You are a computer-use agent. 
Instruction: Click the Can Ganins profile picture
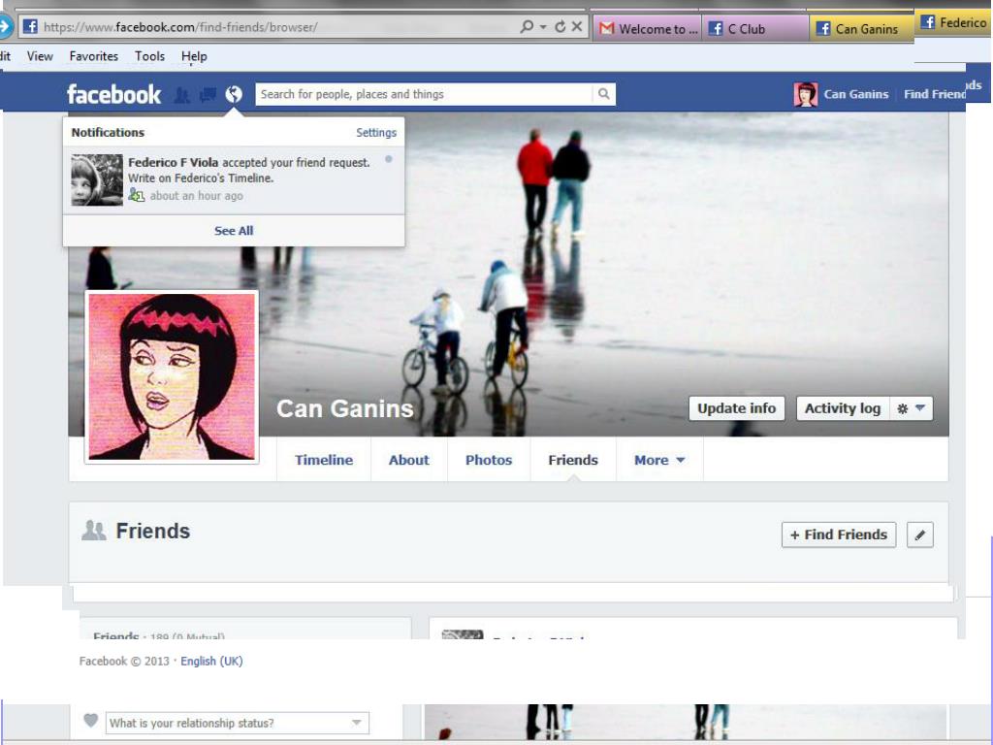[x=172, y=376]
